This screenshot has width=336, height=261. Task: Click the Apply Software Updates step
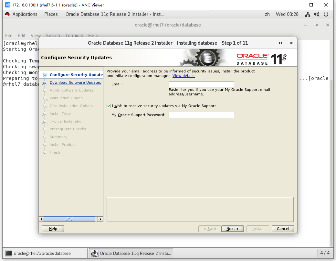[72, 90]
